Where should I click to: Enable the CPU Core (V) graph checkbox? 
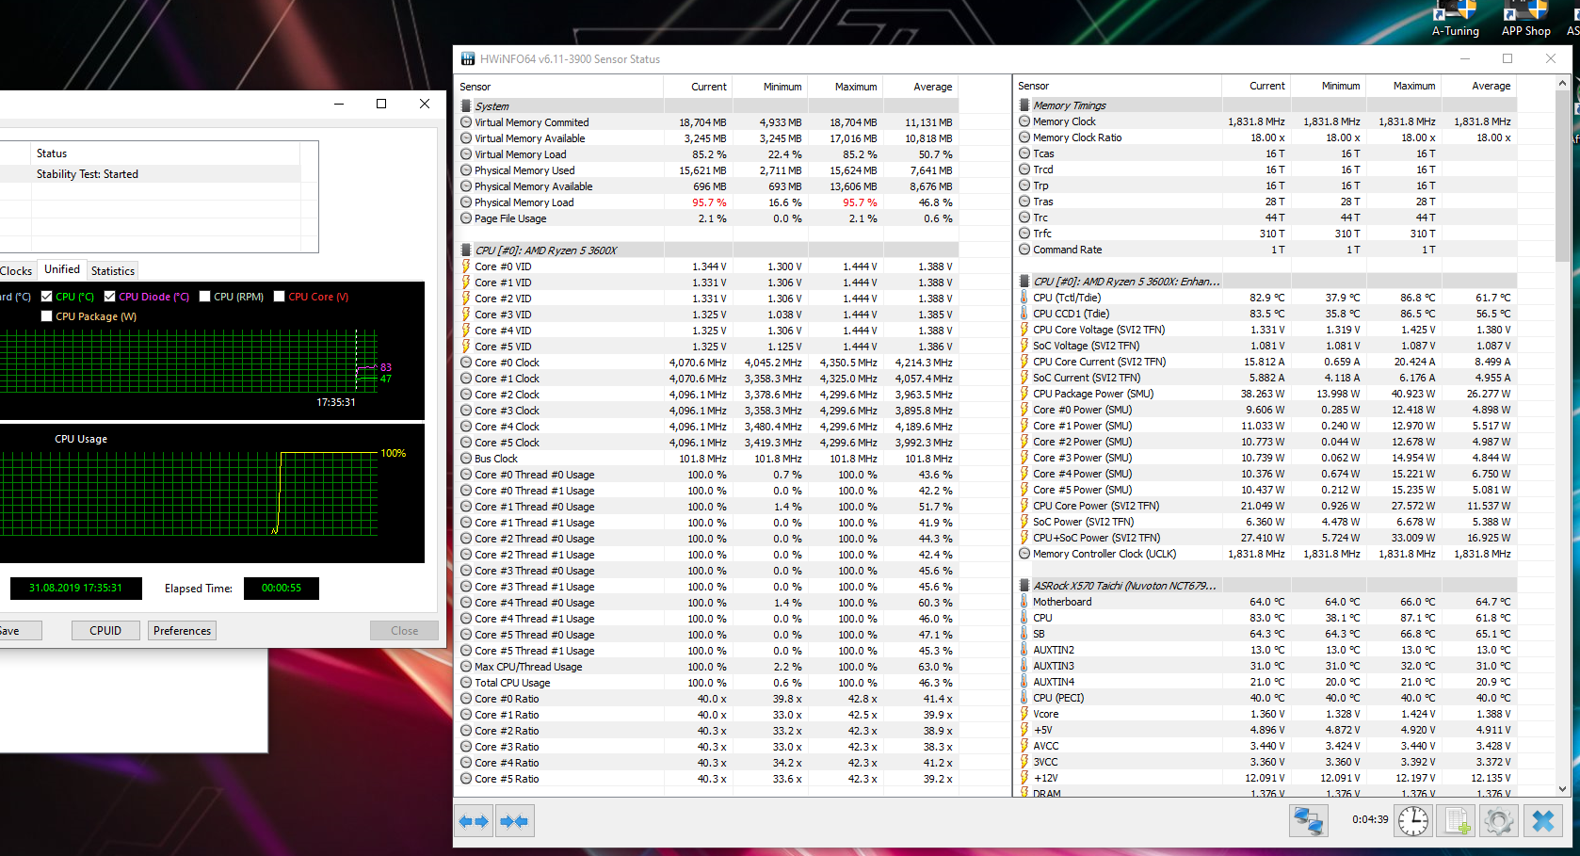click(x=279, y=297)
